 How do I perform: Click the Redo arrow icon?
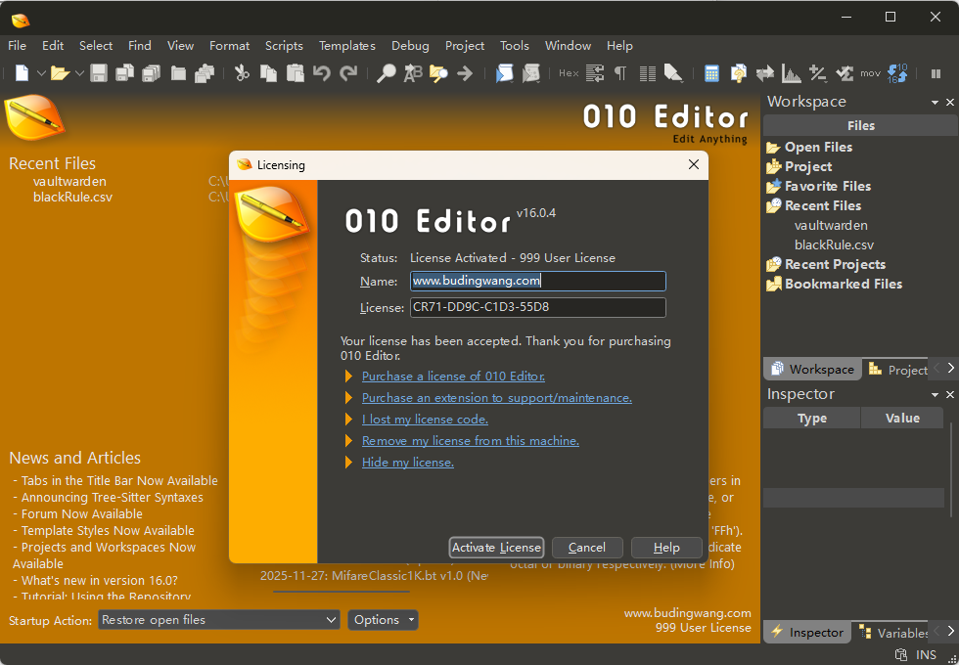point(348,73)
